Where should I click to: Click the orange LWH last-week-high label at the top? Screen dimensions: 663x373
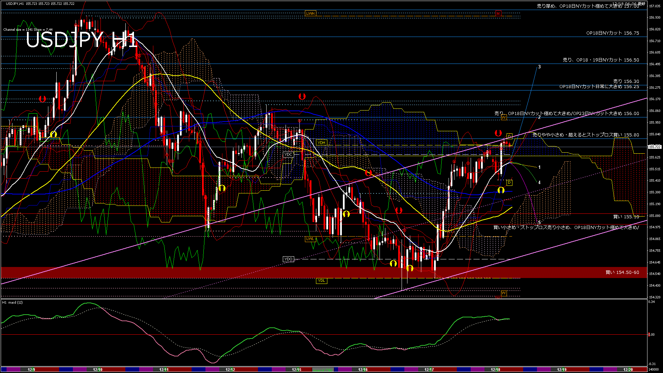click(310, 13)
